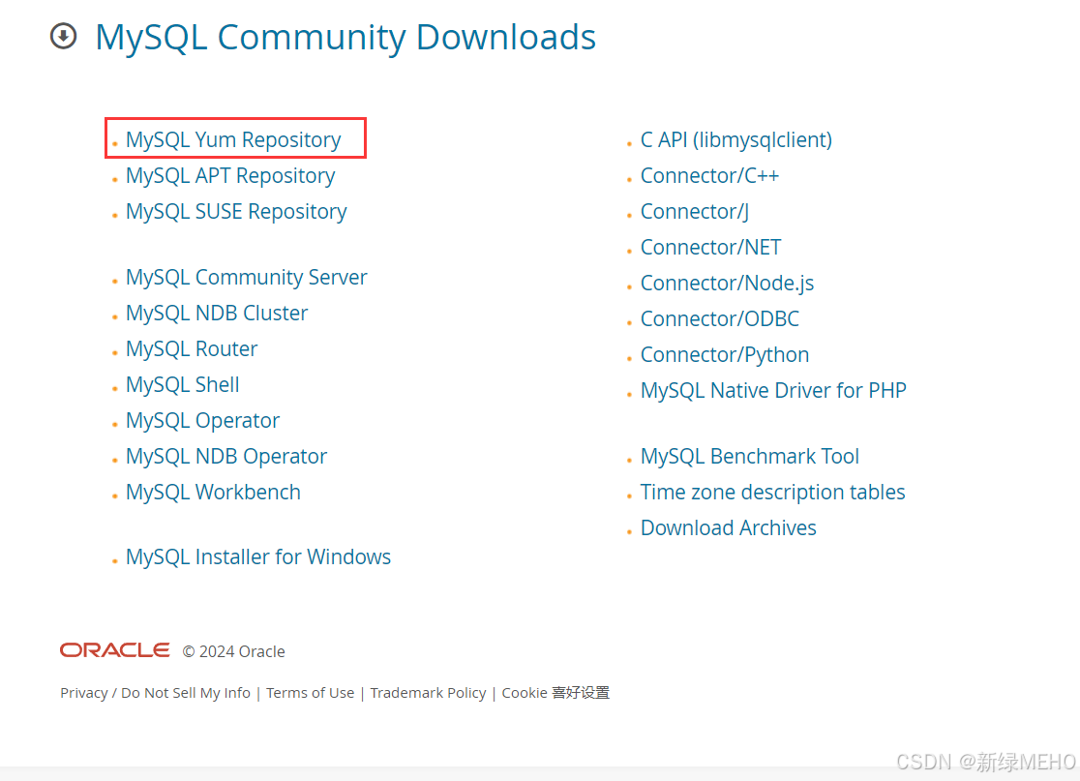The width and height of the screenshot is (1080, 781).
Task: Select the Connector/C++ link
Action: 709,175
